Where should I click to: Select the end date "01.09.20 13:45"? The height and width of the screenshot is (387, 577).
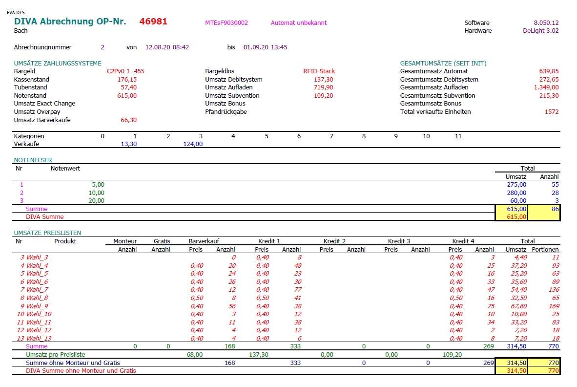point(266,47)
